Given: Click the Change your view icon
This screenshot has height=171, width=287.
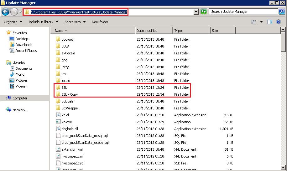Looking at the screenshot, I should (x=254, y=22).
